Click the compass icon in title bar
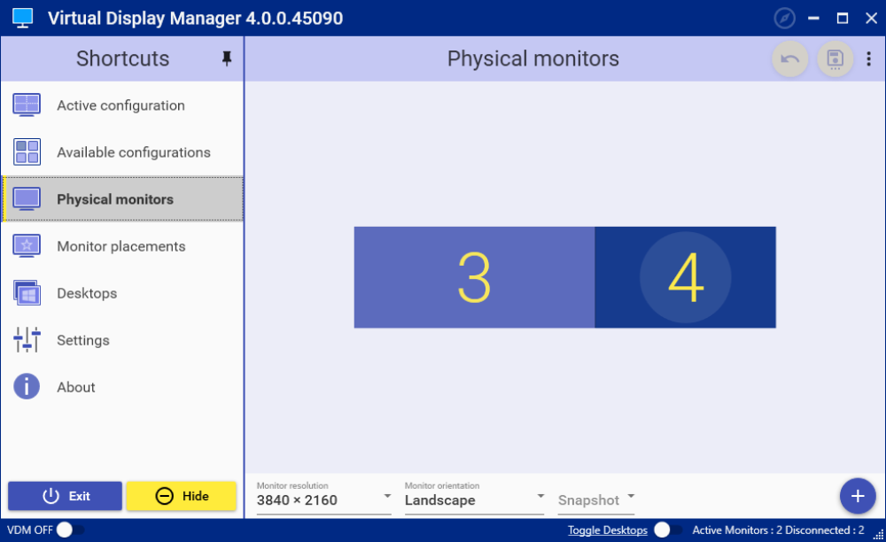 point(784,18)
